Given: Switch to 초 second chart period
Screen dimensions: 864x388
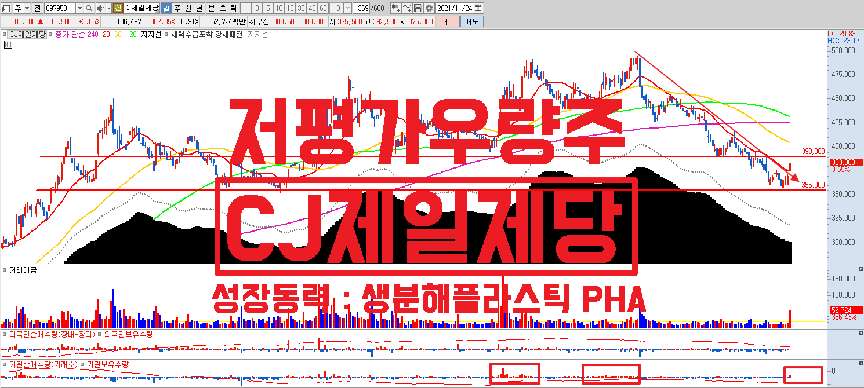Looking at the screenshot, I should (x=222, y=8).
